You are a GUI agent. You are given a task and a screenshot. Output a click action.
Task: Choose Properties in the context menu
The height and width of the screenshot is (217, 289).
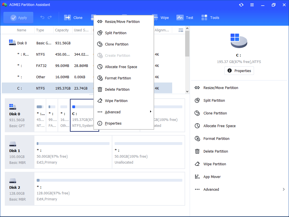[124, 123]
